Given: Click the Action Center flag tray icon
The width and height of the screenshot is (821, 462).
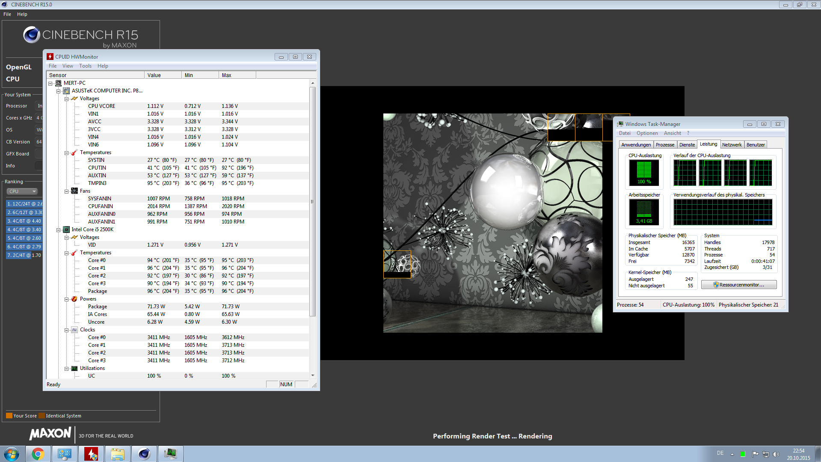Looking at the screenshot, I should tap(755, 454).
